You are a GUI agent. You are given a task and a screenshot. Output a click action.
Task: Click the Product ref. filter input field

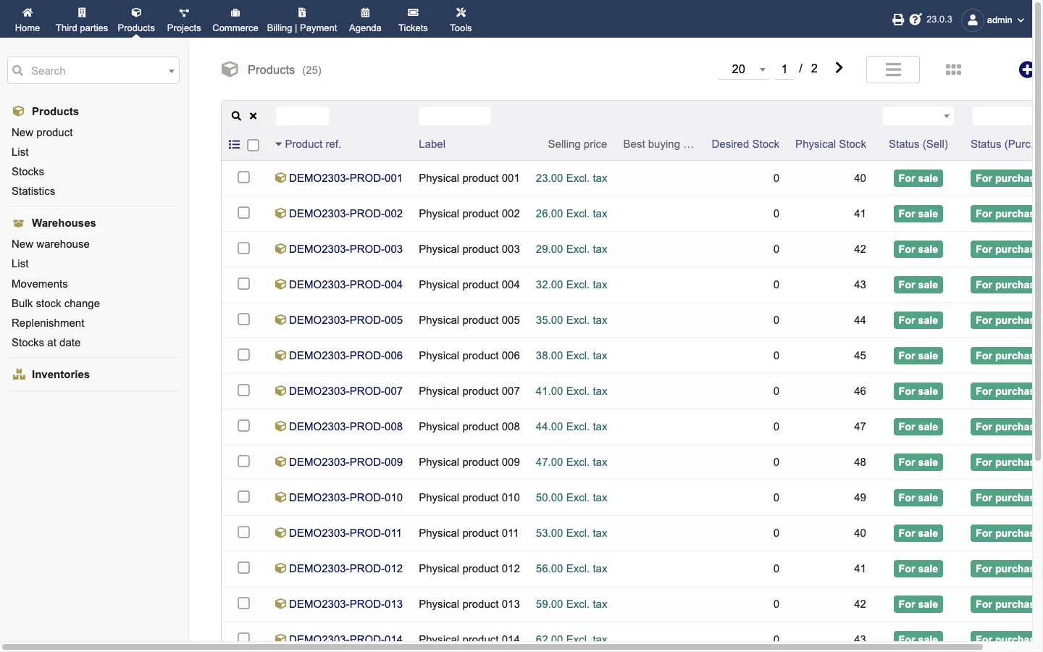pos(303,116)
